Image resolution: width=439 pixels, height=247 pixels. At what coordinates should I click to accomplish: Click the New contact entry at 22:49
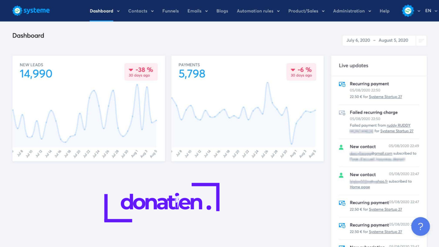[363, 146]
